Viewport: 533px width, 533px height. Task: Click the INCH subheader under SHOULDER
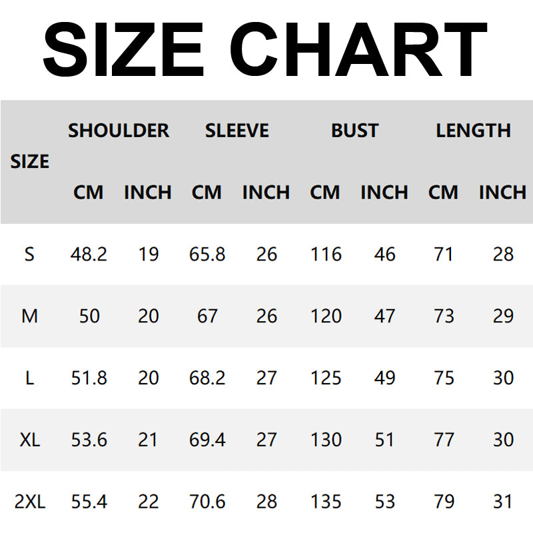pos(148,193)
